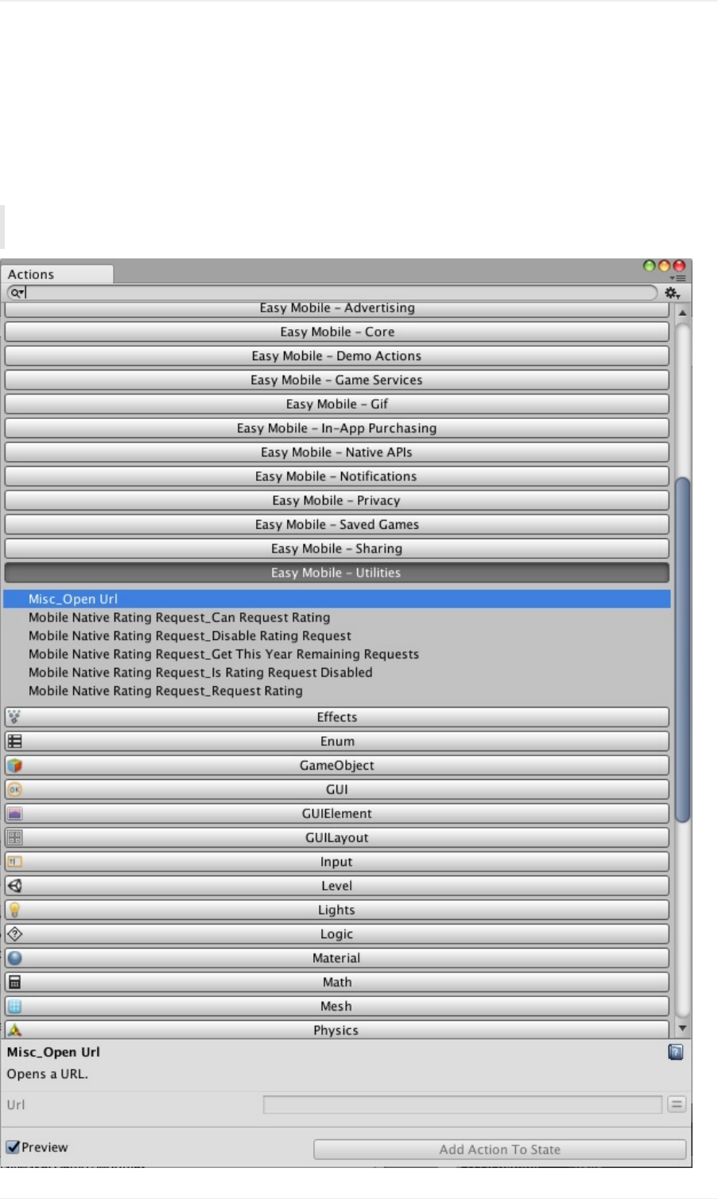Click the scrollbar down arrow
Viewport: 718px width, 1199px height.
click(x=682, y=1028)
